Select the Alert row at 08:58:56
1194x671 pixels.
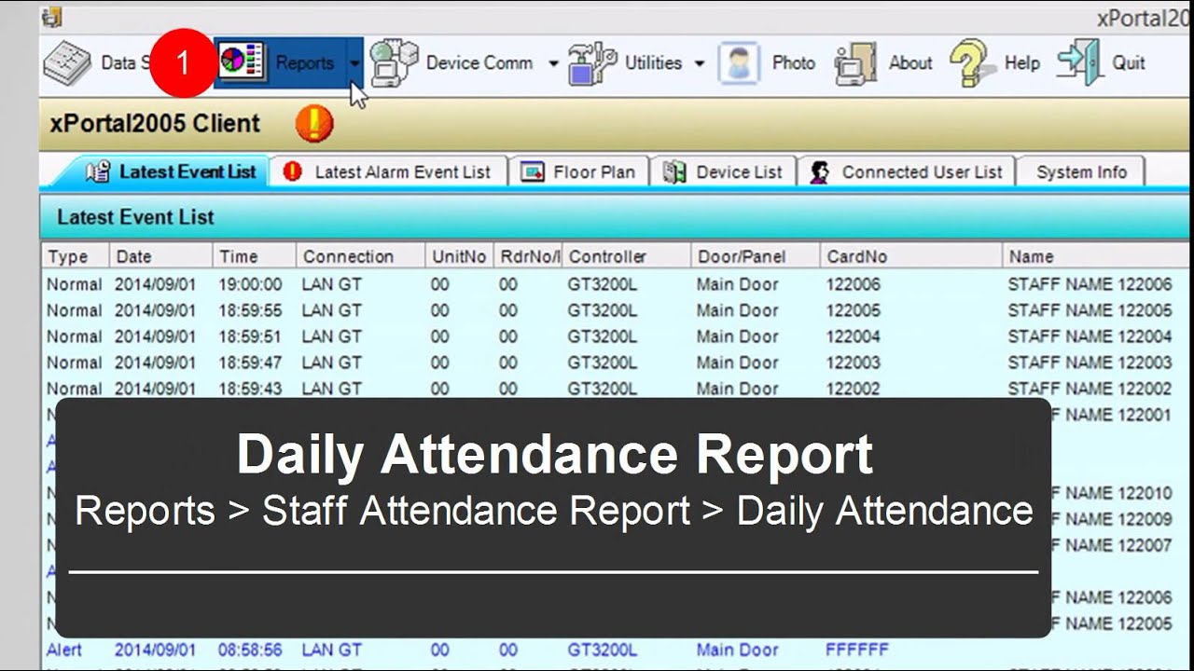617,650
